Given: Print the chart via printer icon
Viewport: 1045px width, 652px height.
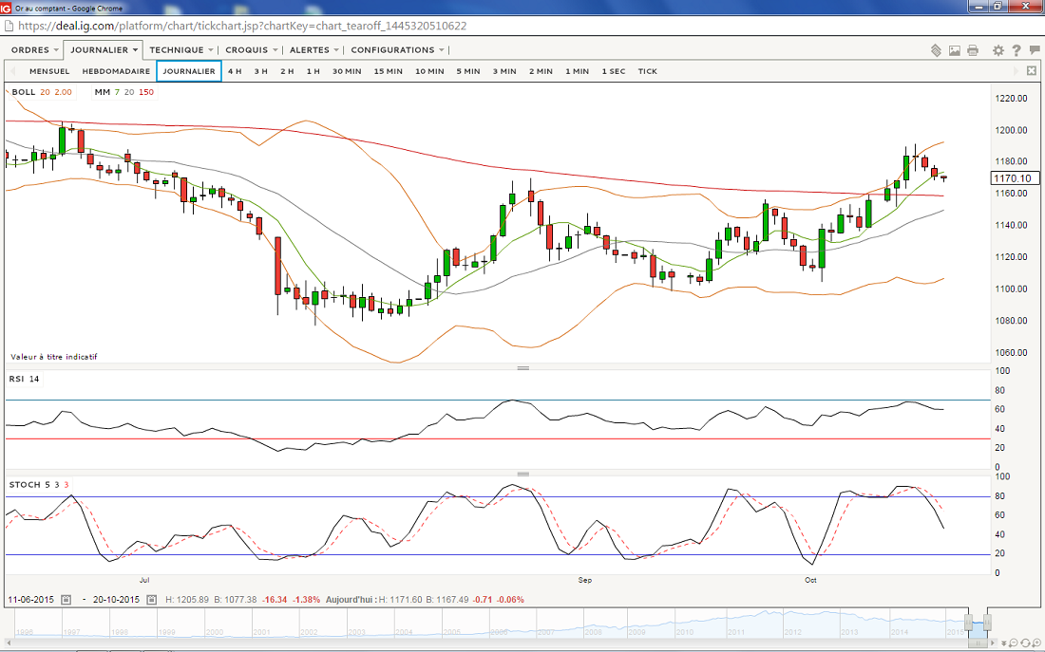Looking at the screenshot, I should (x=973, y=50).
